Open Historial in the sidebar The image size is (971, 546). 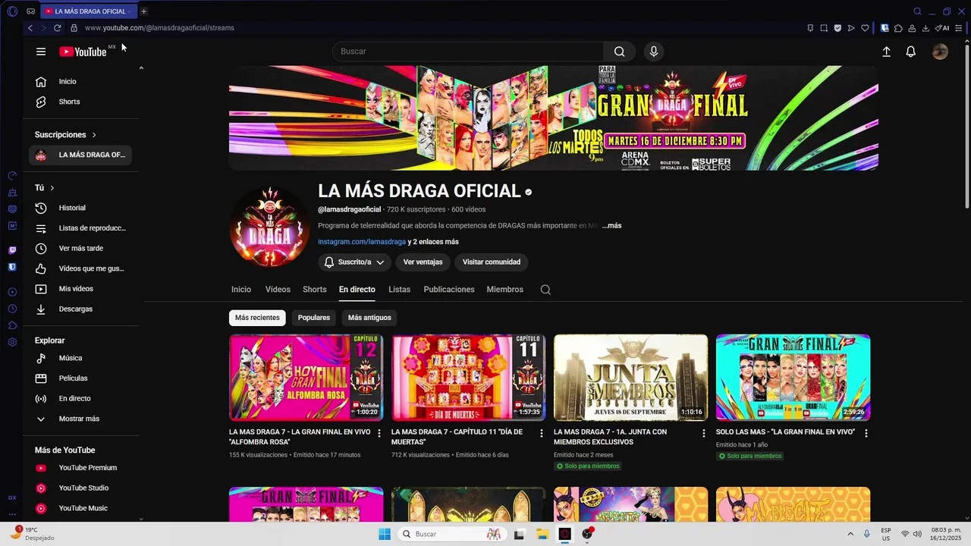coord(80,208)
